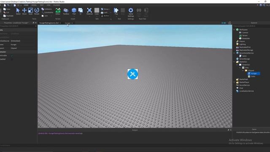270x152 pixels.
Task: Open the Color swatch picker
Action: pyautogui.click(x=97, y=11)
